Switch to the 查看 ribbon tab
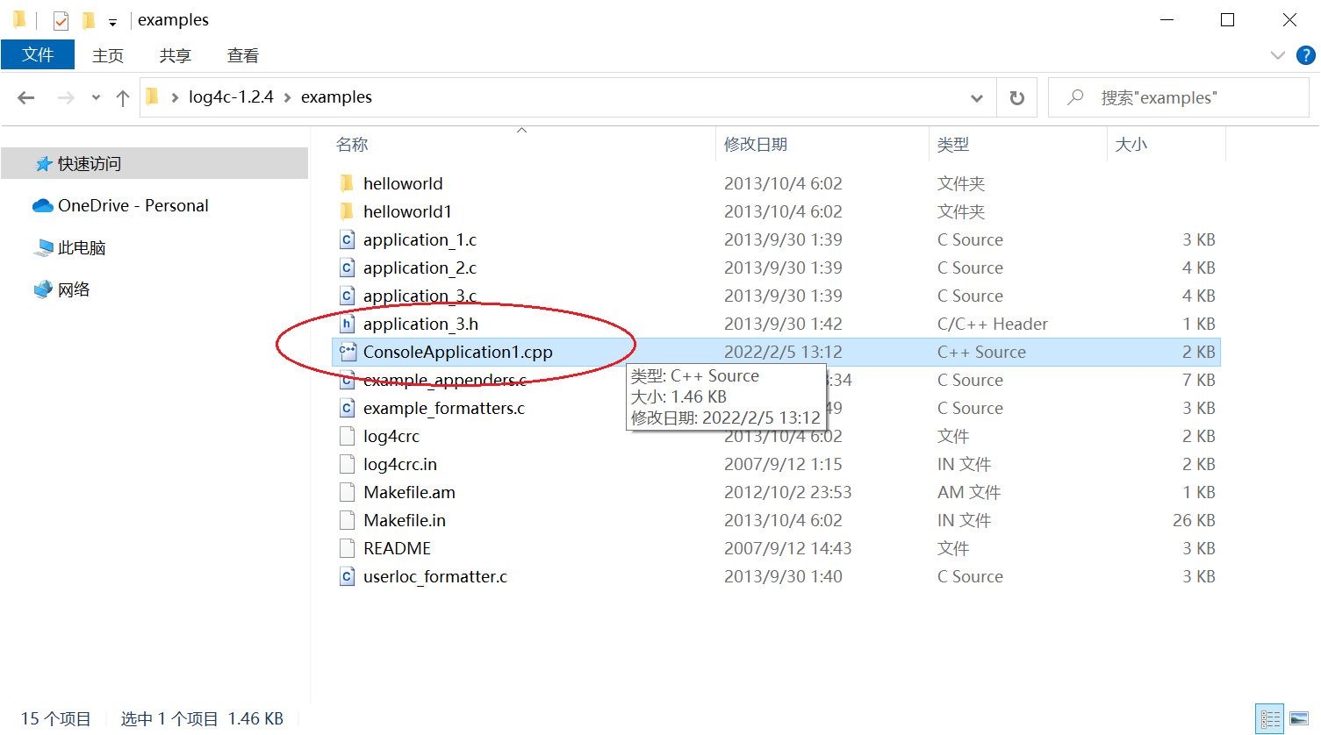 click(242, 54)
